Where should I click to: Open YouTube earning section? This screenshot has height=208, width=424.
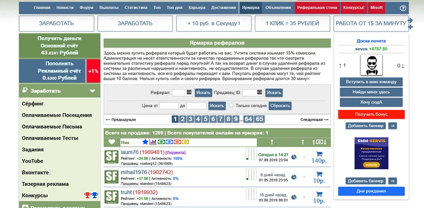click(32, 161)
